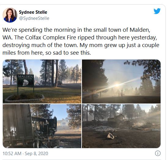
Task: Click the 10:52 AM timestamp
Action: pyautogui.click(x=12, y=154)
